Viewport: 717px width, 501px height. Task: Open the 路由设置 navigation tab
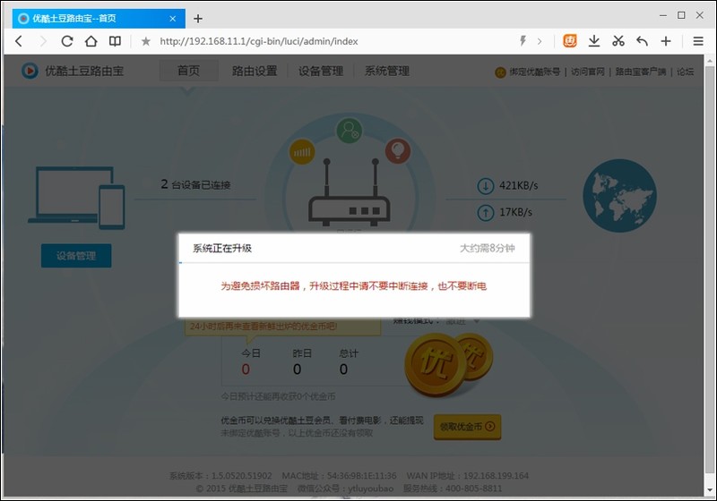tap(255, 71)
